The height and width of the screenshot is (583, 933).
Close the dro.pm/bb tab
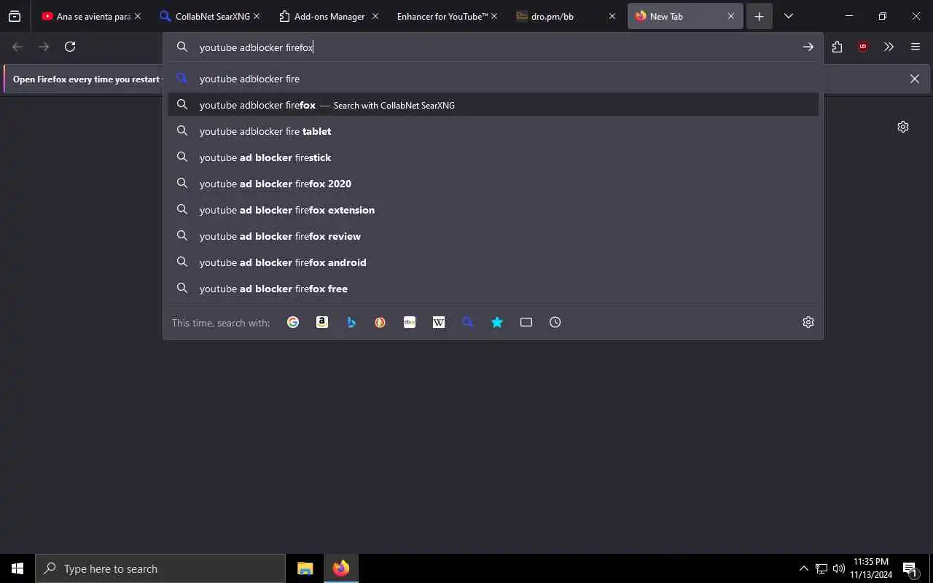[x=612, y=16]
